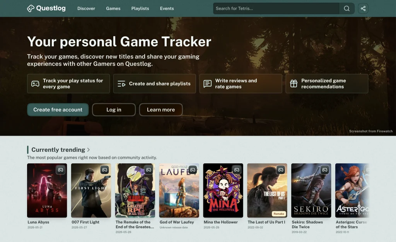Open the Asterigos cover thumbnail
This screenshot has height=242, width=396.
tap(352, 190)
